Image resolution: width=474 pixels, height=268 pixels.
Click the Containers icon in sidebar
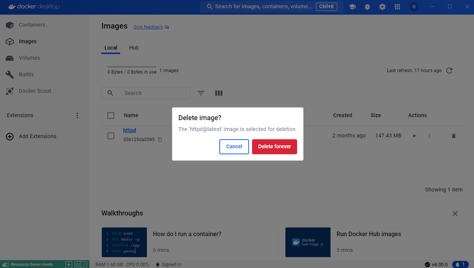tap(10, 25)
